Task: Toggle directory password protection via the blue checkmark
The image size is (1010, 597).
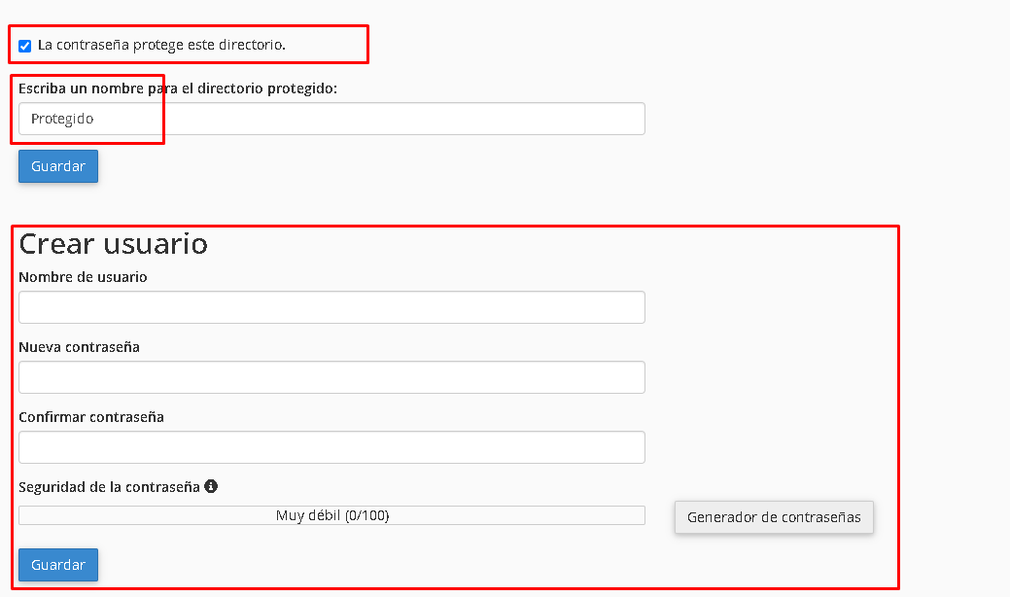Action: [24, 46]
